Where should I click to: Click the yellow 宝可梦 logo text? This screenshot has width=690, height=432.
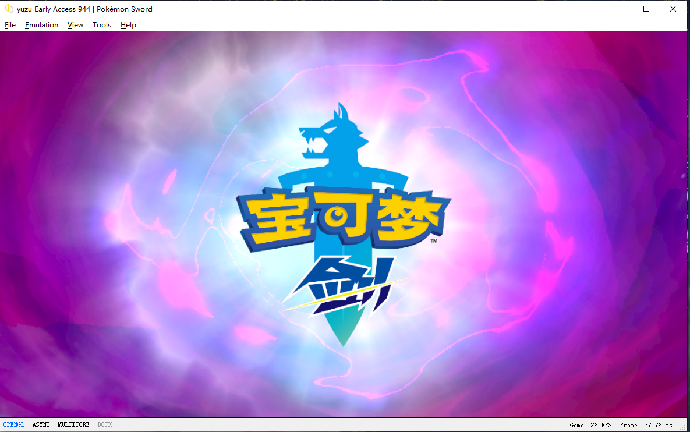coord(344,218)
